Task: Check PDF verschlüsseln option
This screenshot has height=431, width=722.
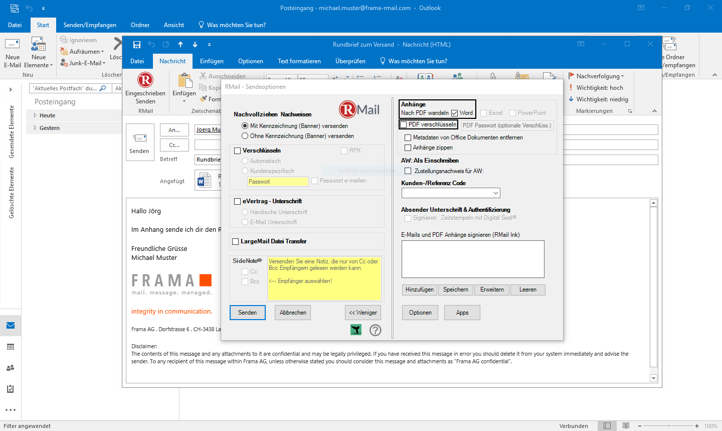Action: pyautogui.click(x=404, y=124)
